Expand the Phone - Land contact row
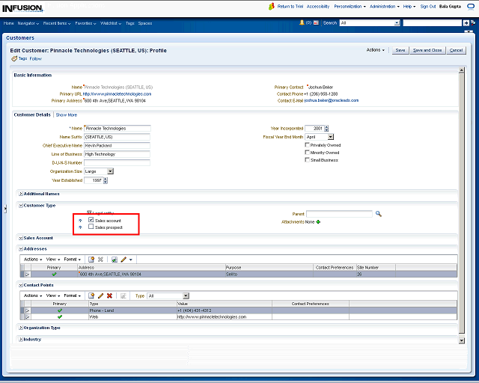The width and height of the screenshot is (479, 383). 28,310
